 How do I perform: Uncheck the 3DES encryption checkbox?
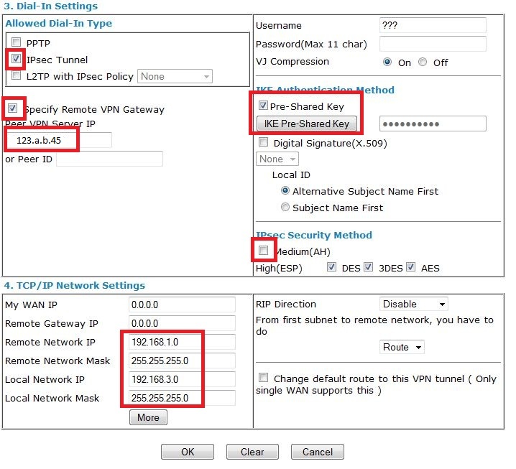(x=368, y=268)
